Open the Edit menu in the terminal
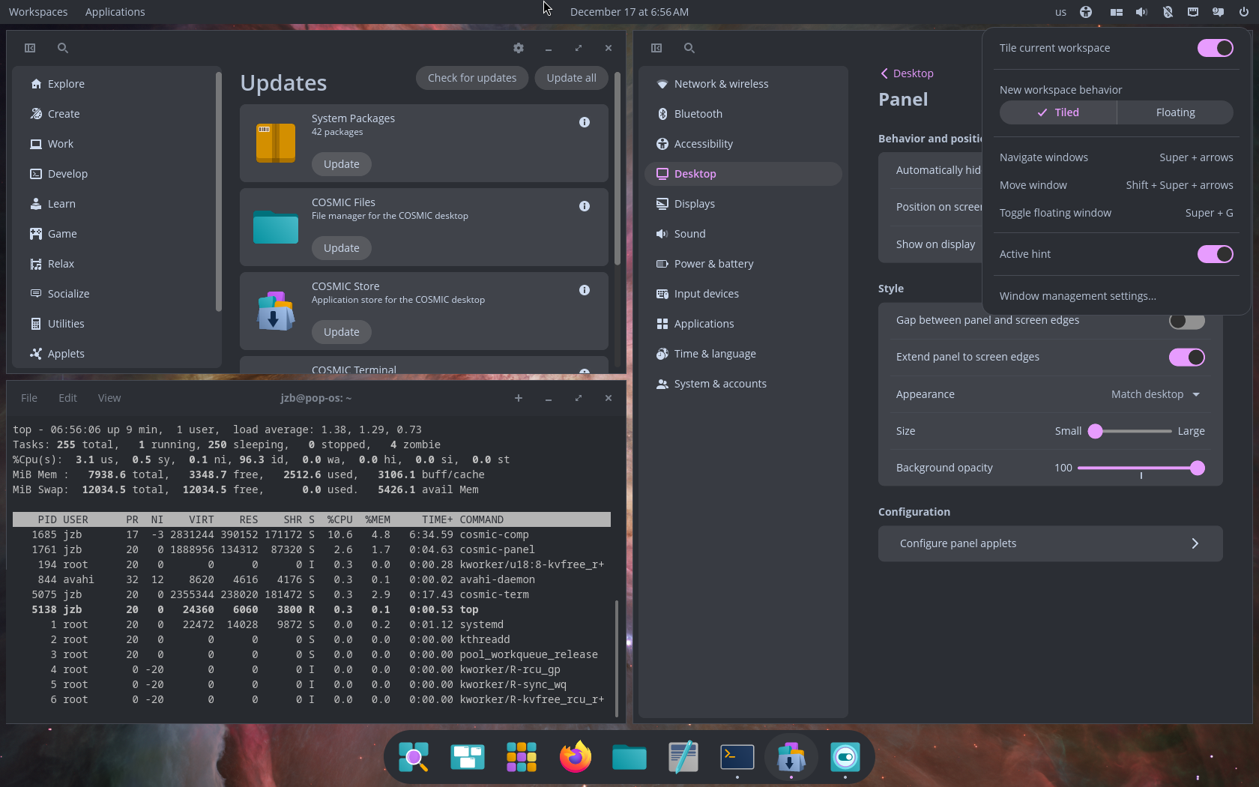Image resolution: width=1259 pixels, height=787 pixels. tap(67, 398)
